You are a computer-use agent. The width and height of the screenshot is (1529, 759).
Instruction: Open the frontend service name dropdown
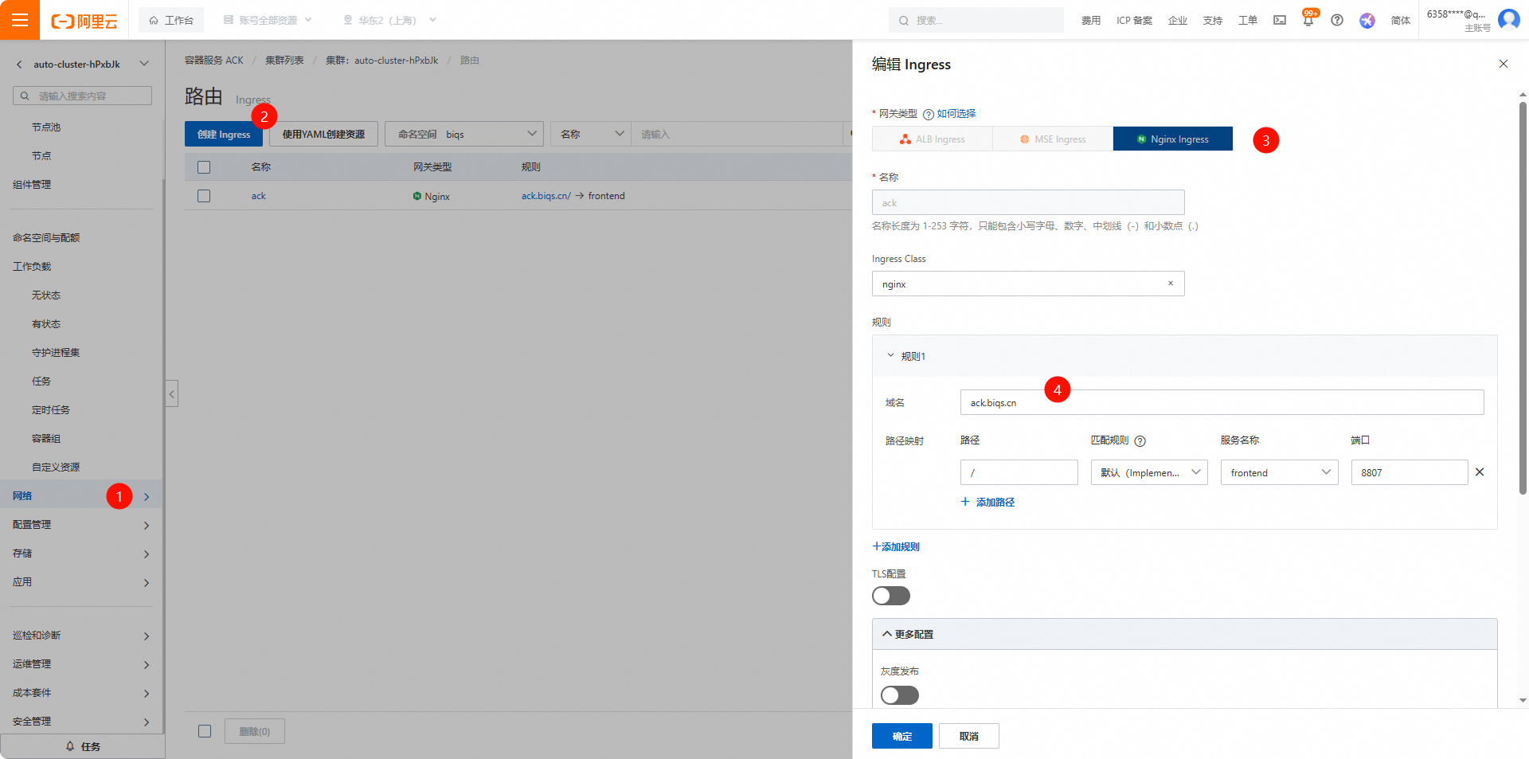pyautogui.click(x=1279, y=472)
